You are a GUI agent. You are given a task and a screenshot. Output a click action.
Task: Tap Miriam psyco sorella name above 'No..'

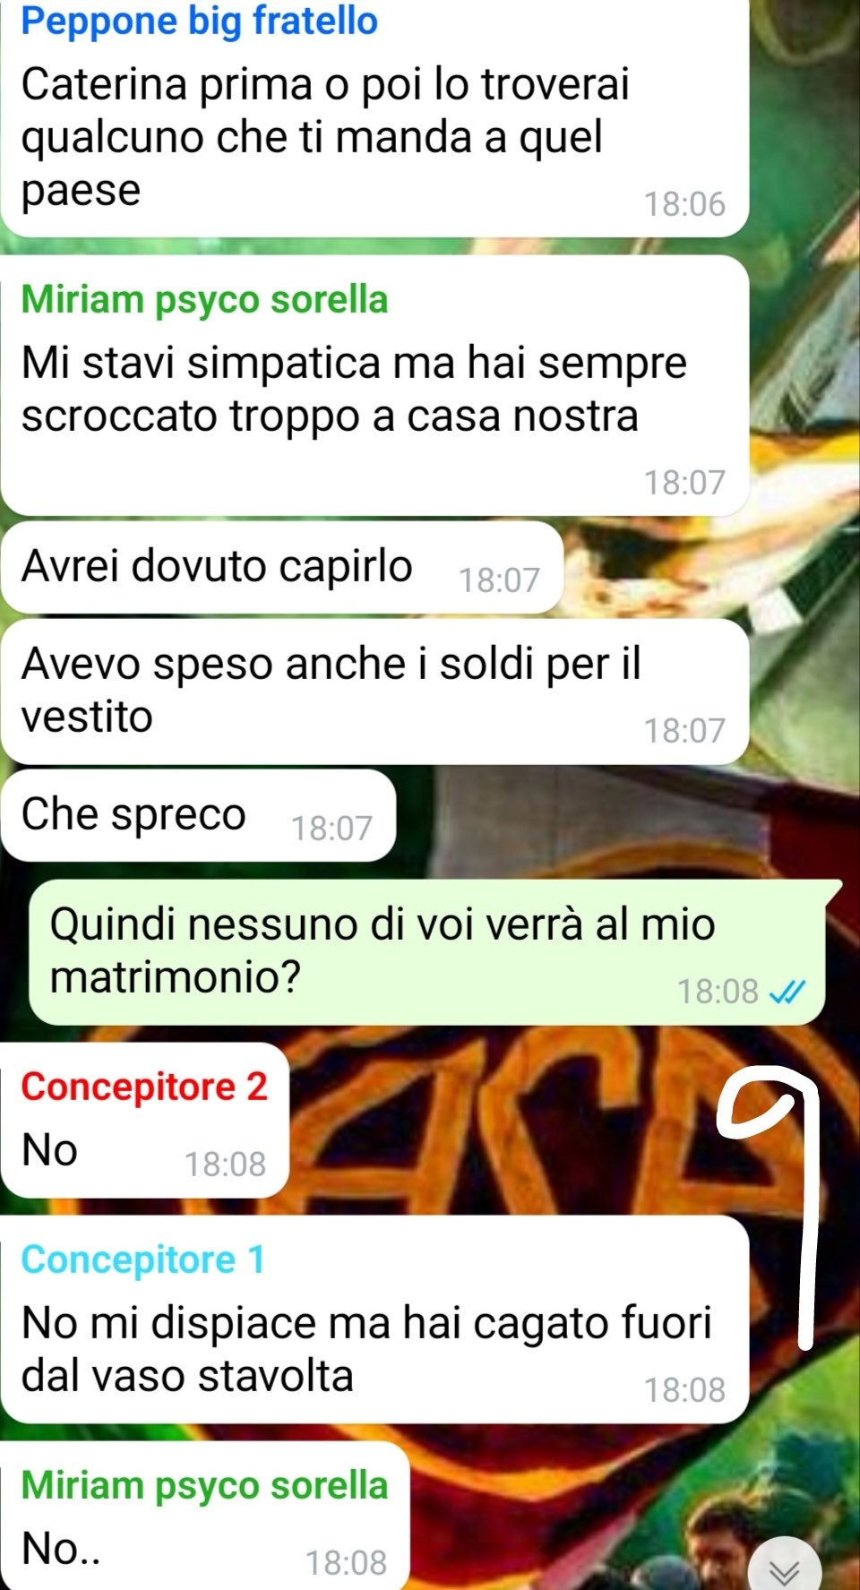click(x=204, y=1485)
